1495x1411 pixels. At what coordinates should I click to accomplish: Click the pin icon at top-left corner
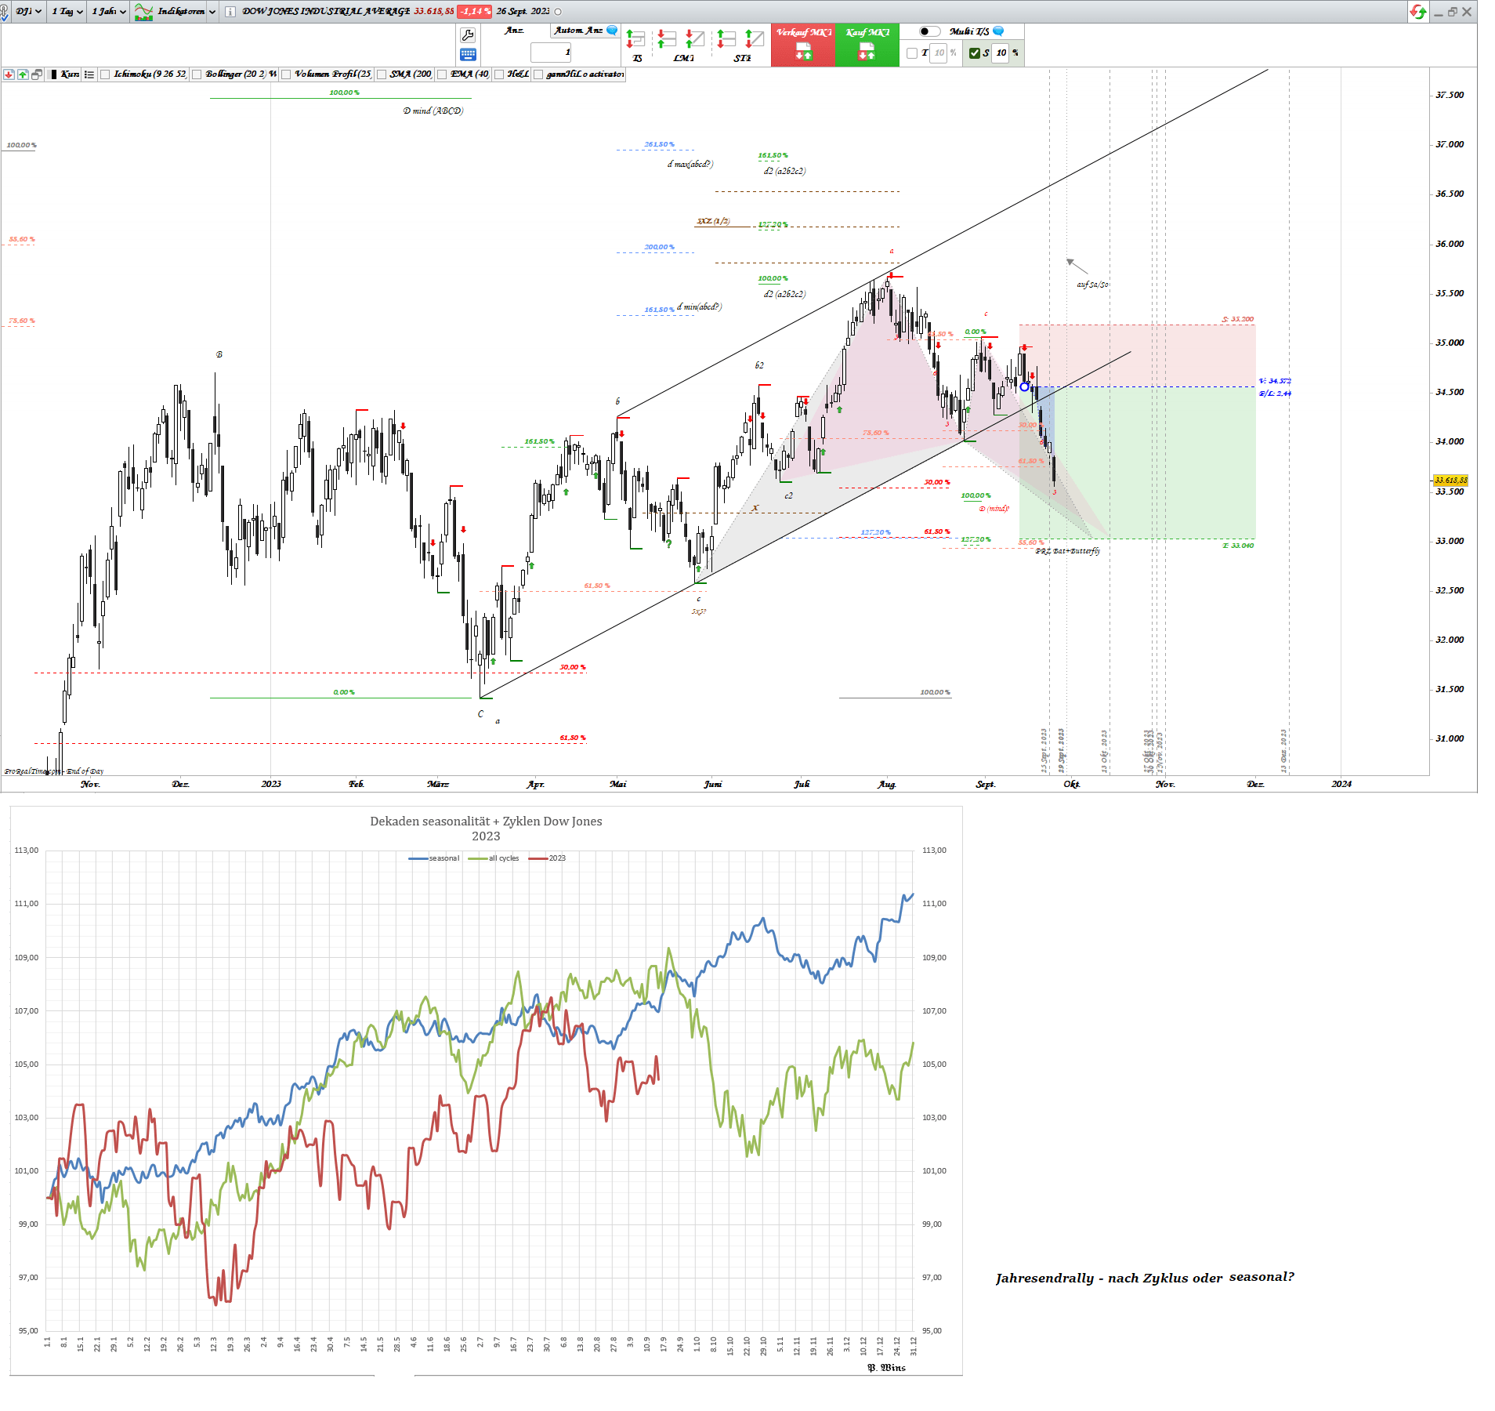[x=4, y=12]
